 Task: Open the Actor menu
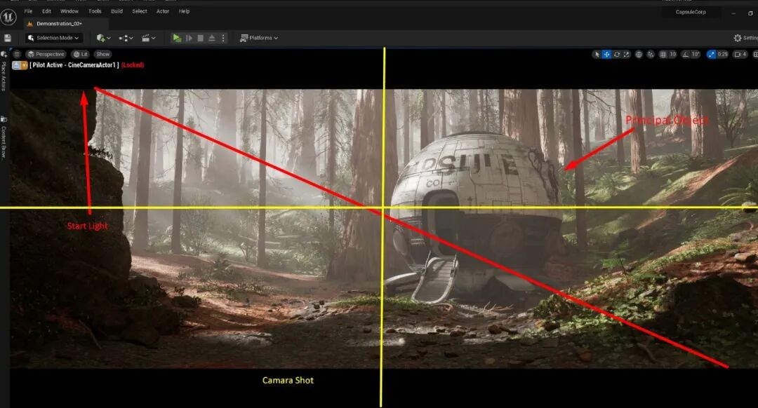(x=163, y=11)
